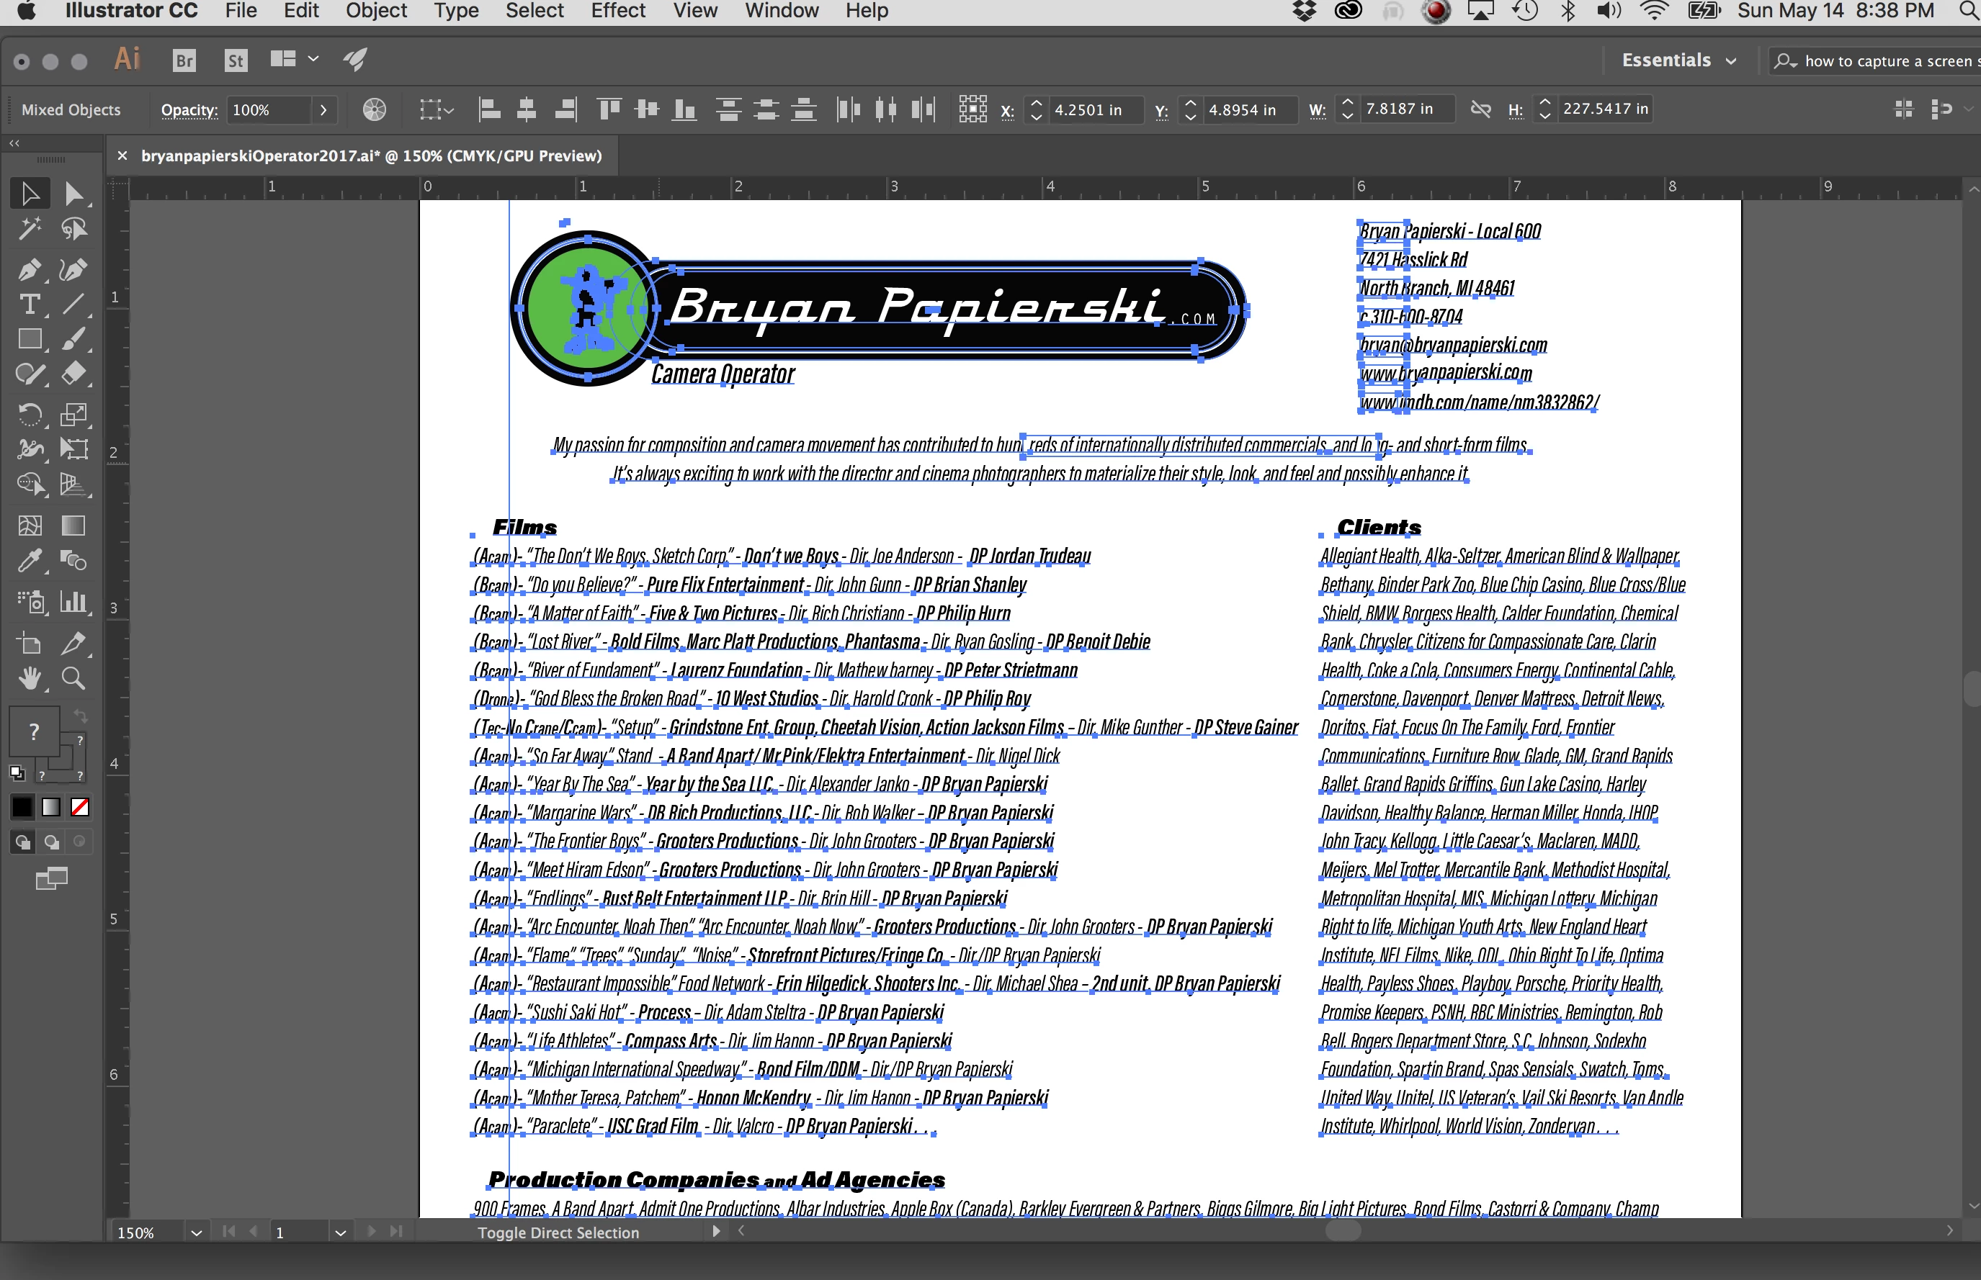The height and width of the screenshot is (1280, 1981).
Task: Select the Zoom tool
Action: (x=73, y=679)
